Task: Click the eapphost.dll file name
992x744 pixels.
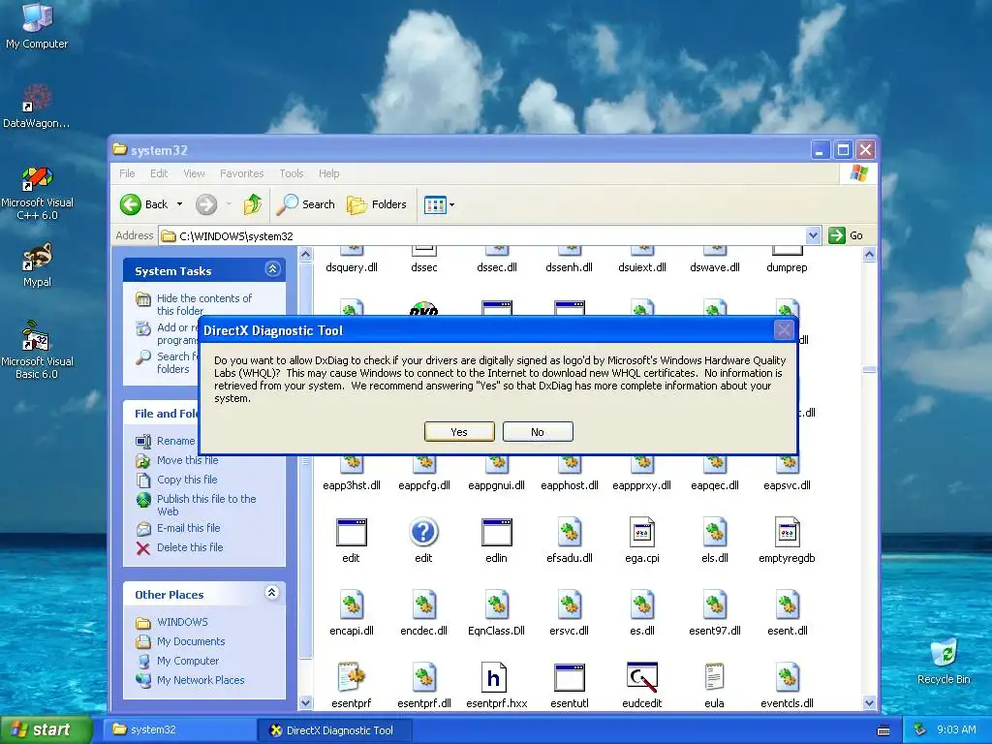Action: [x=570, y=485]
